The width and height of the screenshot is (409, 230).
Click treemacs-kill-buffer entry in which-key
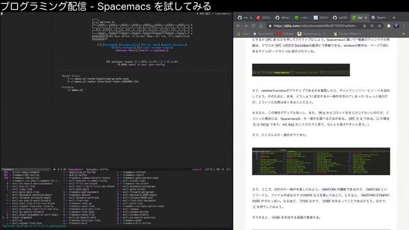pyautogui.click(x=137, y=223)
